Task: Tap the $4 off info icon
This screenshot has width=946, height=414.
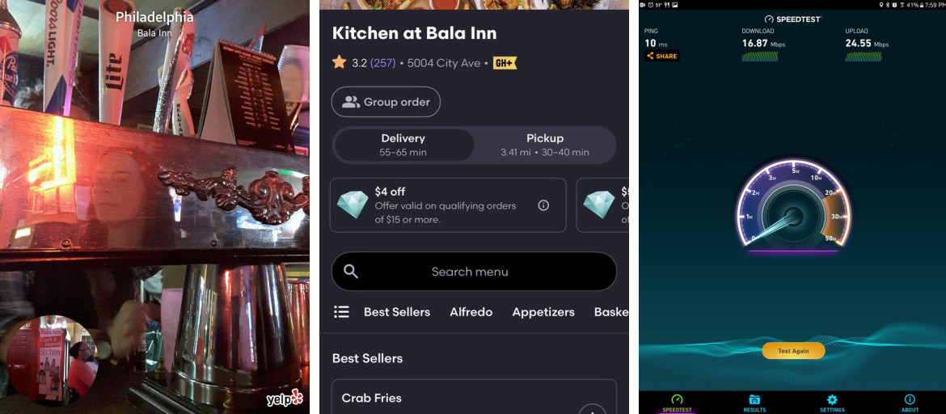Action: [x=543, y=205]
